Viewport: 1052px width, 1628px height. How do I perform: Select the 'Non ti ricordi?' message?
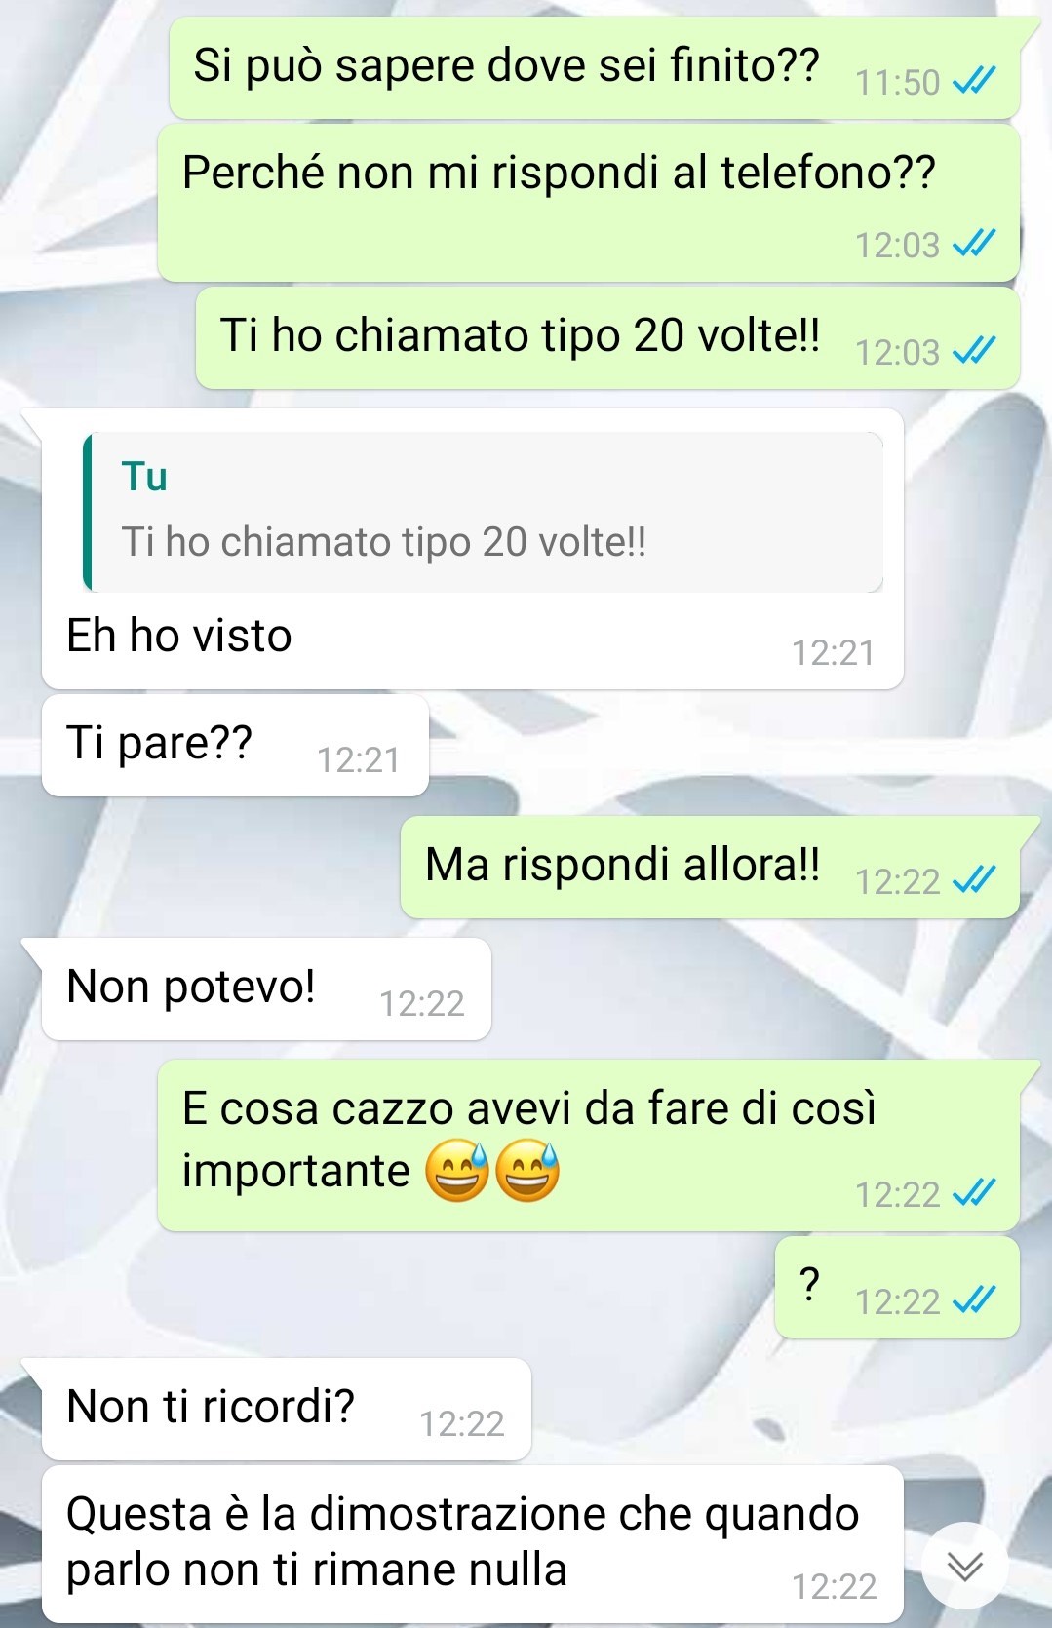[x=287, y=1410]
